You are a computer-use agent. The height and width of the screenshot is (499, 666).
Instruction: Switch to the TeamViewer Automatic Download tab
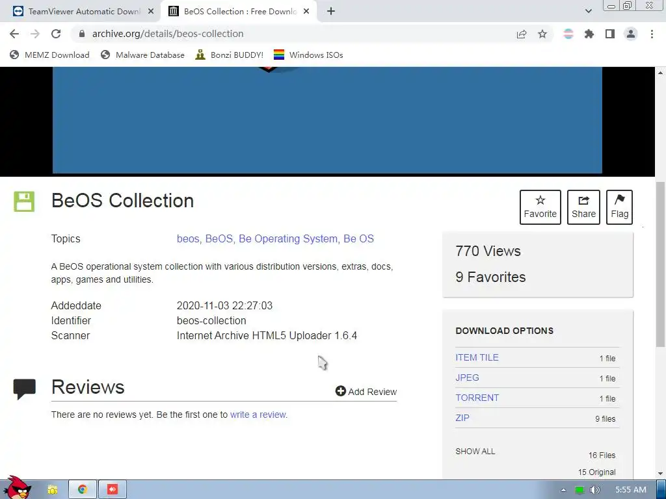[x=80, y=12]
